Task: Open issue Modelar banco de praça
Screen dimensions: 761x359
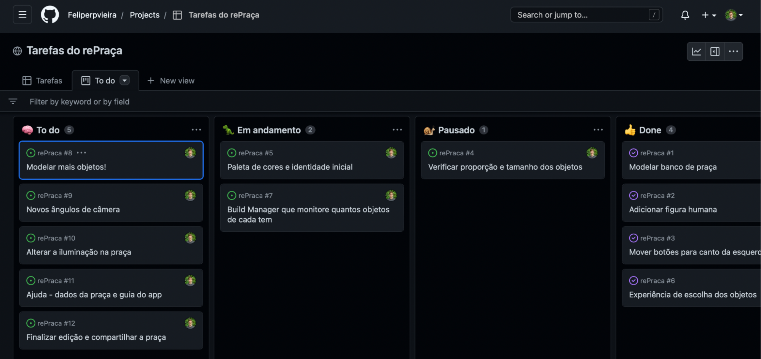Action: coord(673,167)
